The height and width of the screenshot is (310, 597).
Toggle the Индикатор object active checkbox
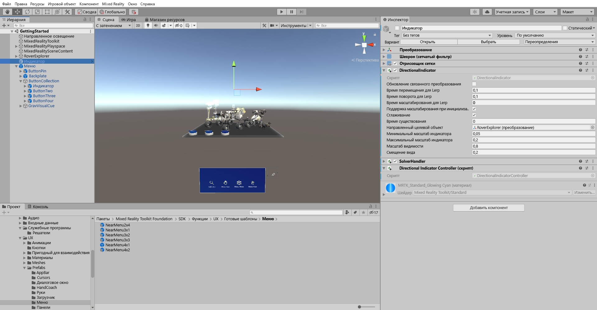click(397, 28)
